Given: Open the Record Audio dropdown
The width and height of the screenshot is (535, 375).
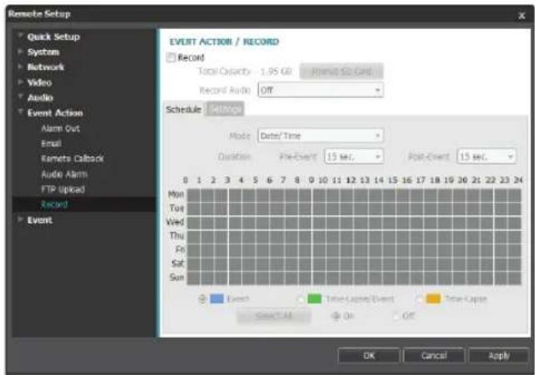Looking at the screenshot, I should (320, 91).
